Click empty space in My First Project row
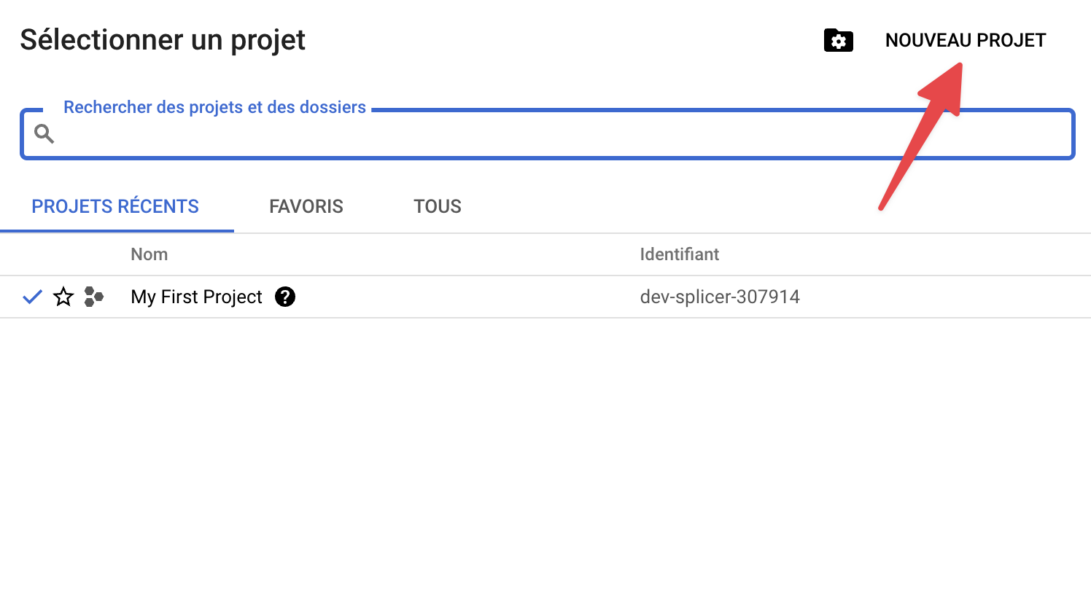This screenshot has height=602, width=1091. (x=467, y=297)
